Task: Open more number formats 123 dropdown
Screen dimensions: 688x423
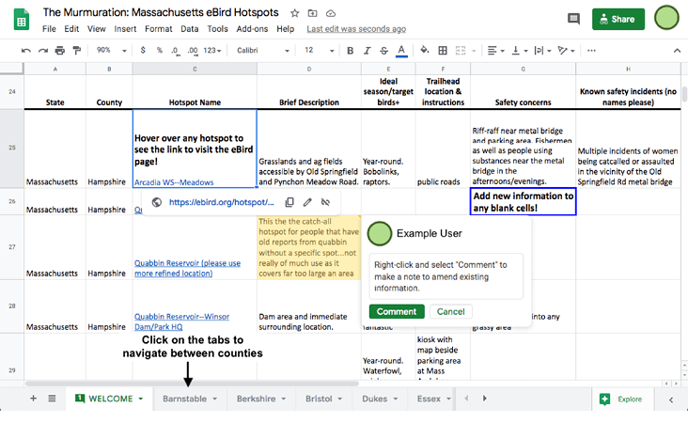Action: (212, 51)
